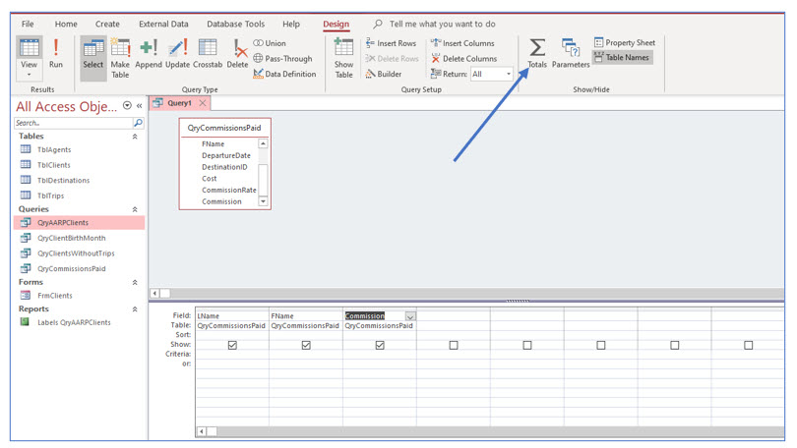Open TblDestinations table
Viewport: 797px width, 448px height.
(x=63, y=180)
